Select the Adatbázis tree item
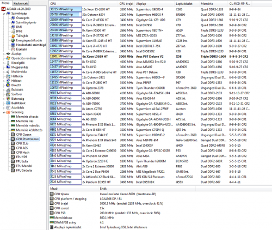Image resolution: width=272 pixels, height=230 pixels. point(17,107)
